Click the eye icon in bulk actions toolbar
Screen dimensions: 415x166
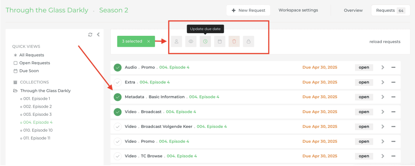(191, 41)
